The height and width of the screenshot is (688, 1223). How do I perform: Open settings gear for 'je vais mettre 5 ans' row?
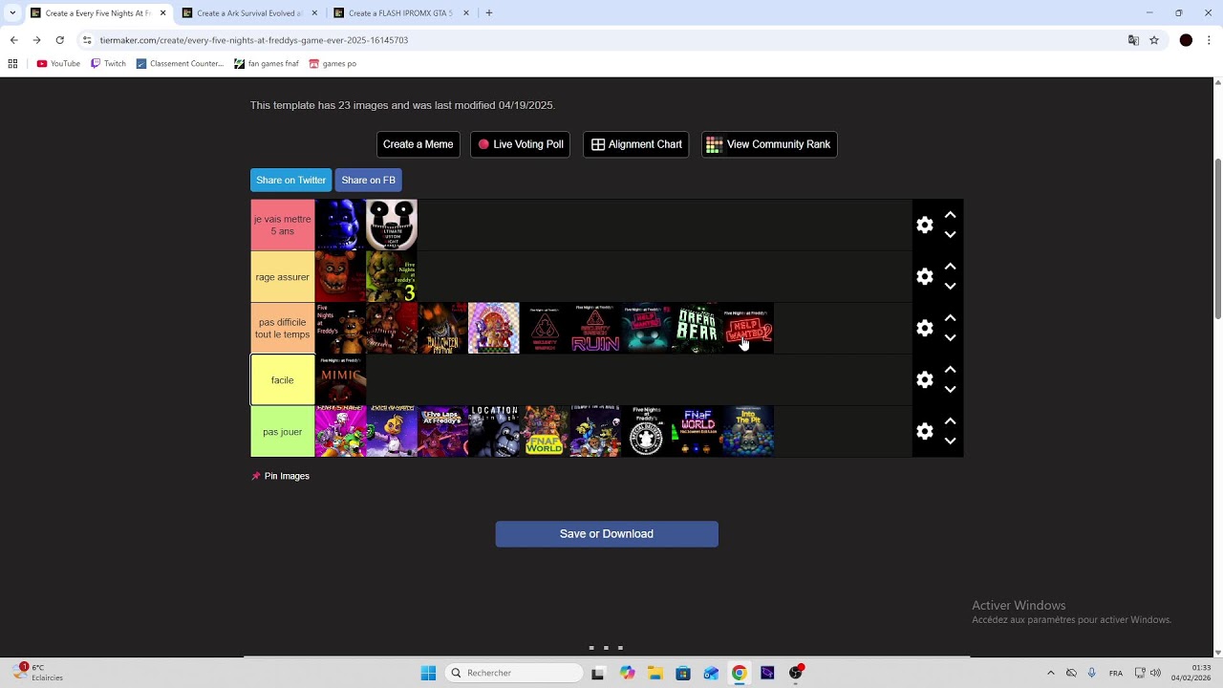[x=924, y=226]
